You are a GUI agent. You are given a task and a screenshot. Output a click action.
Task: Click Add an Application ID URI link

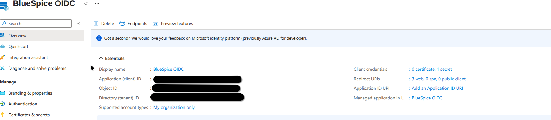click(x=437, y=88)
